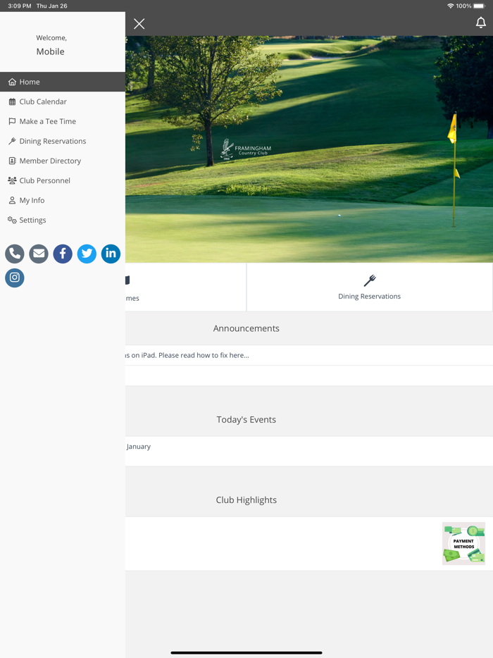Open the iPad fix announcement

click(308, 356)
